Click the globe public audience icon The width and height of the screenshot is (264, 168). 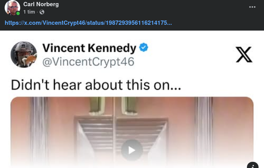pos(42,12)
